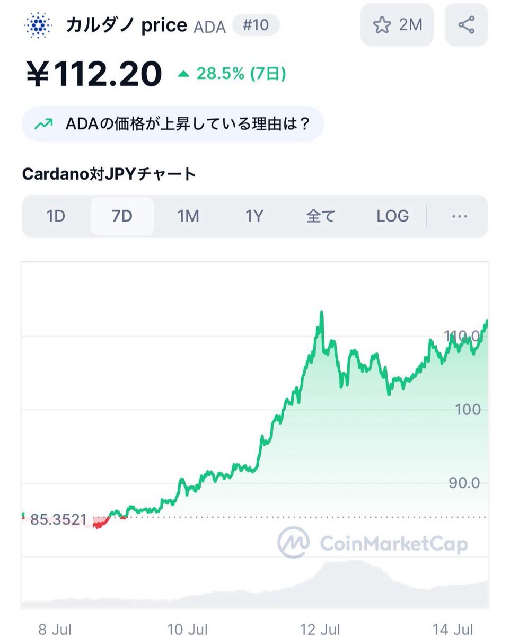Tap the volume bars area under chart

pyautogui.click(x=255, y=583)
